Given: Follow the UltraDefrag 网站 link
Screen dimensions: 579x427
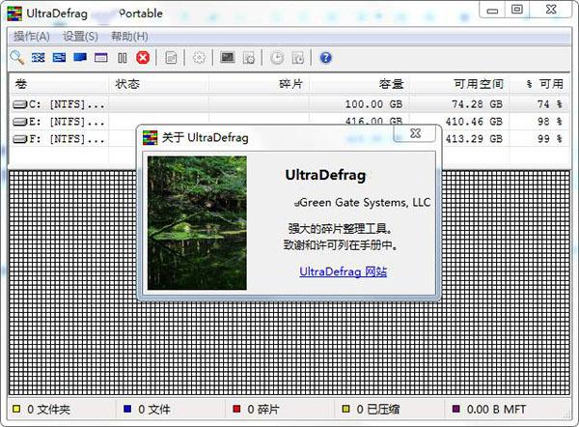Looking at the screenshot, I should click(343, 271).
